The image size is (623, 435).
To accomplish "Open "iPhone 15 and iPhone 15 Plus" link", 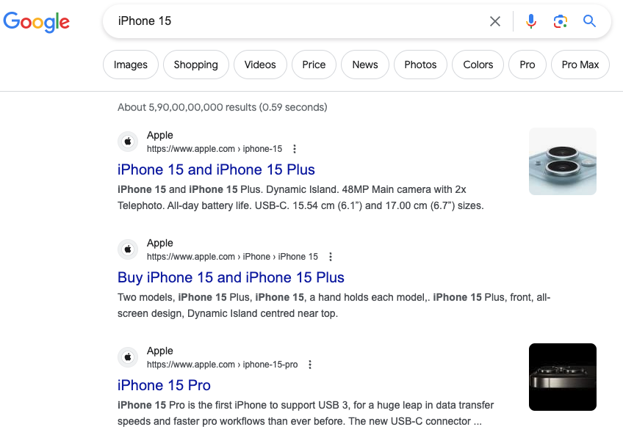I will pos(216,169).
